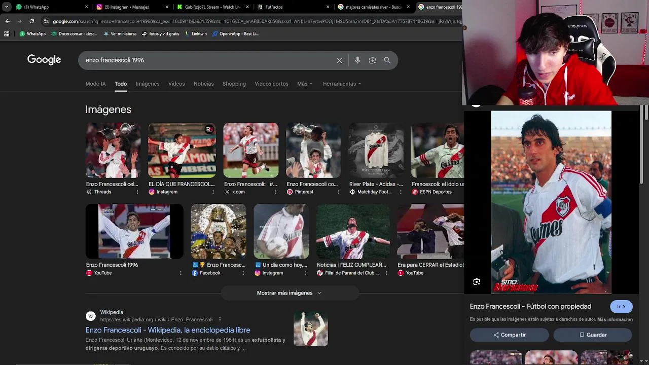Click the large Francescoli preview image
The image size is (649, 365).
(551, 202)
